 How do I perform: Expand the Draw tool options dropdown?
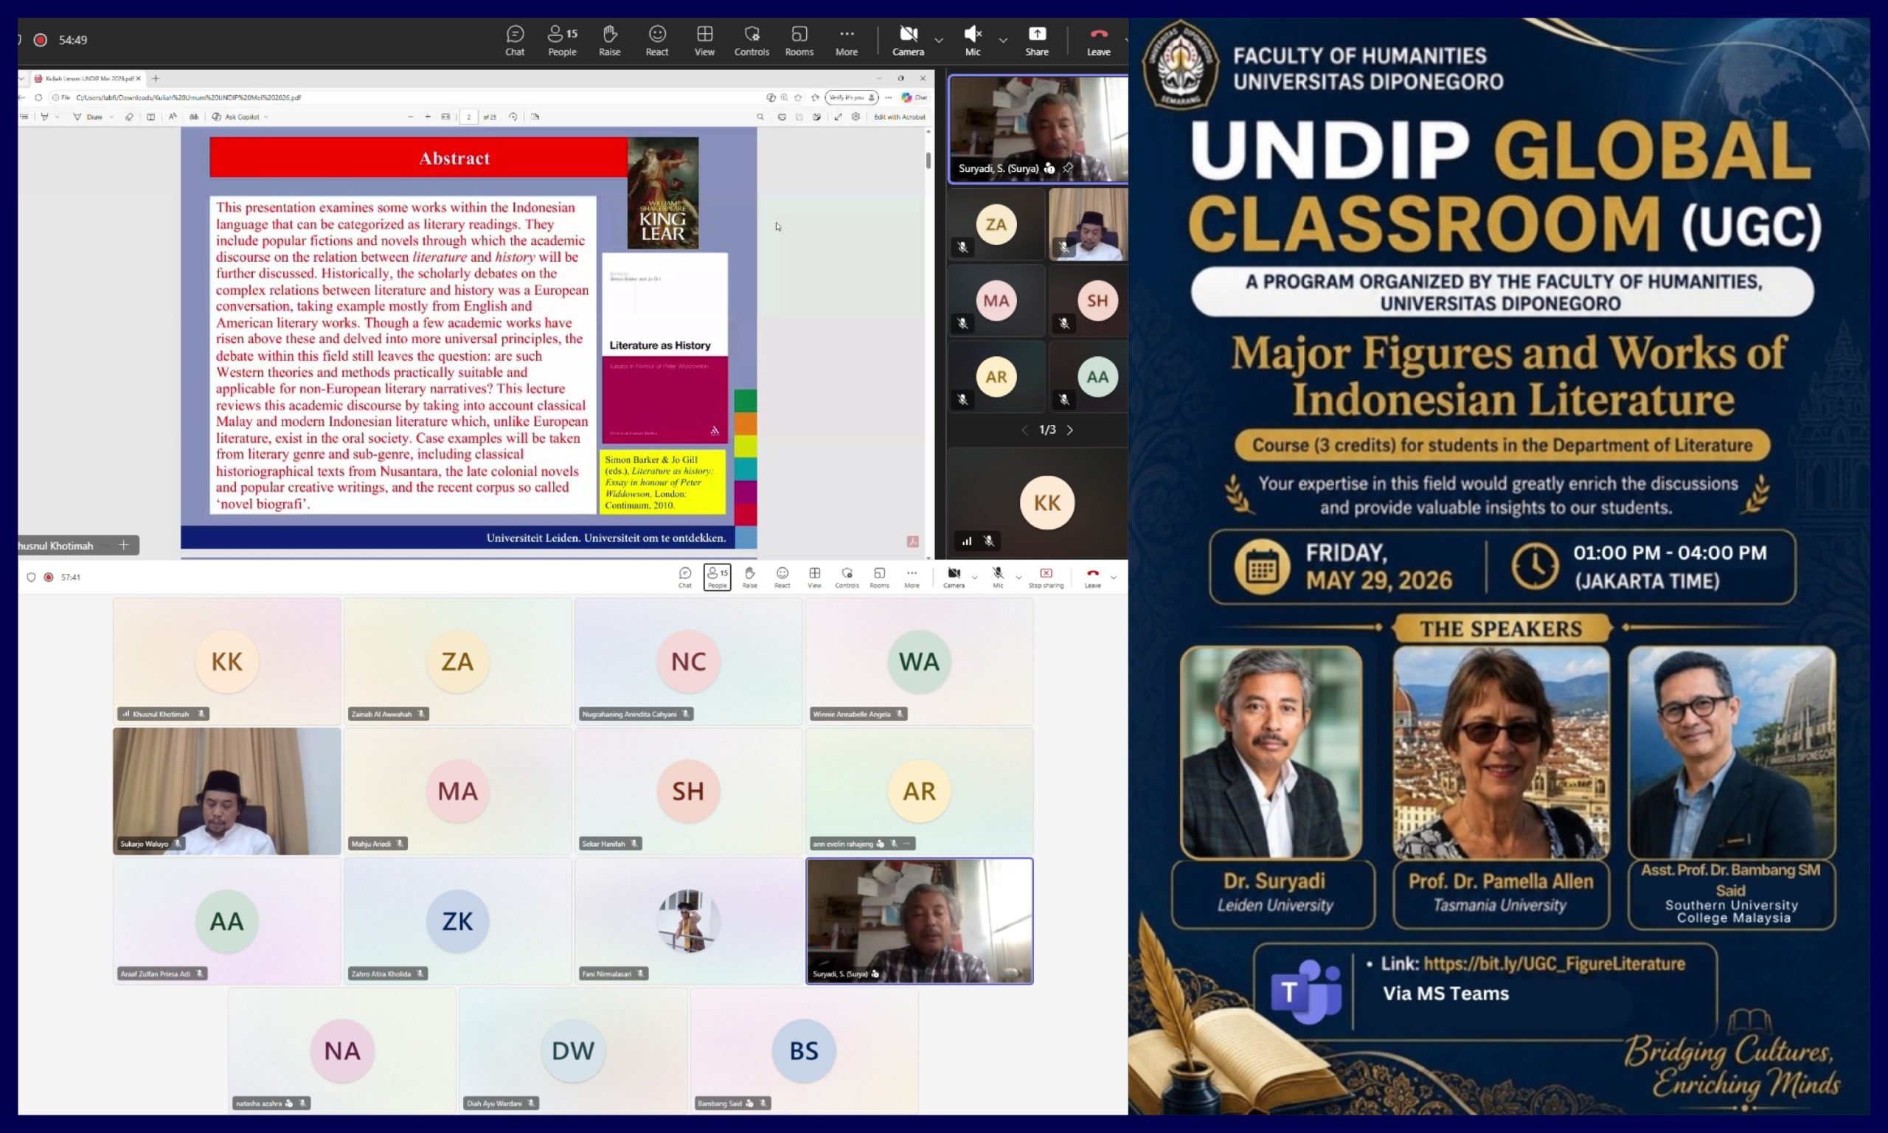(111, 117)
